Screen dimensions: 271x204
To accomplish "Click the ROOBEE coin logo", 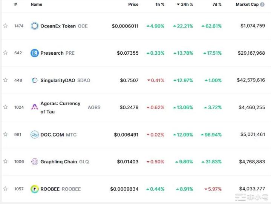I will coord(35,189).
